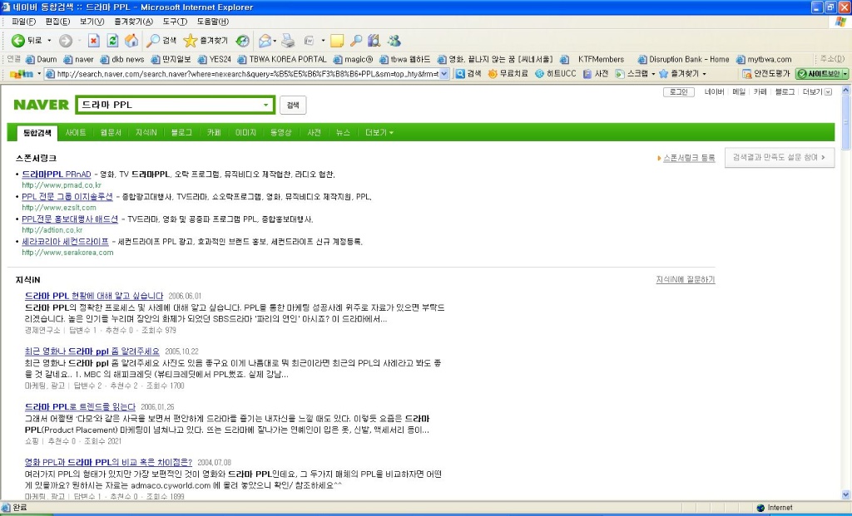Screen dimensions: 852x516
Task: Stop page loading with the red X icon
Action: (x=94, y=41)
